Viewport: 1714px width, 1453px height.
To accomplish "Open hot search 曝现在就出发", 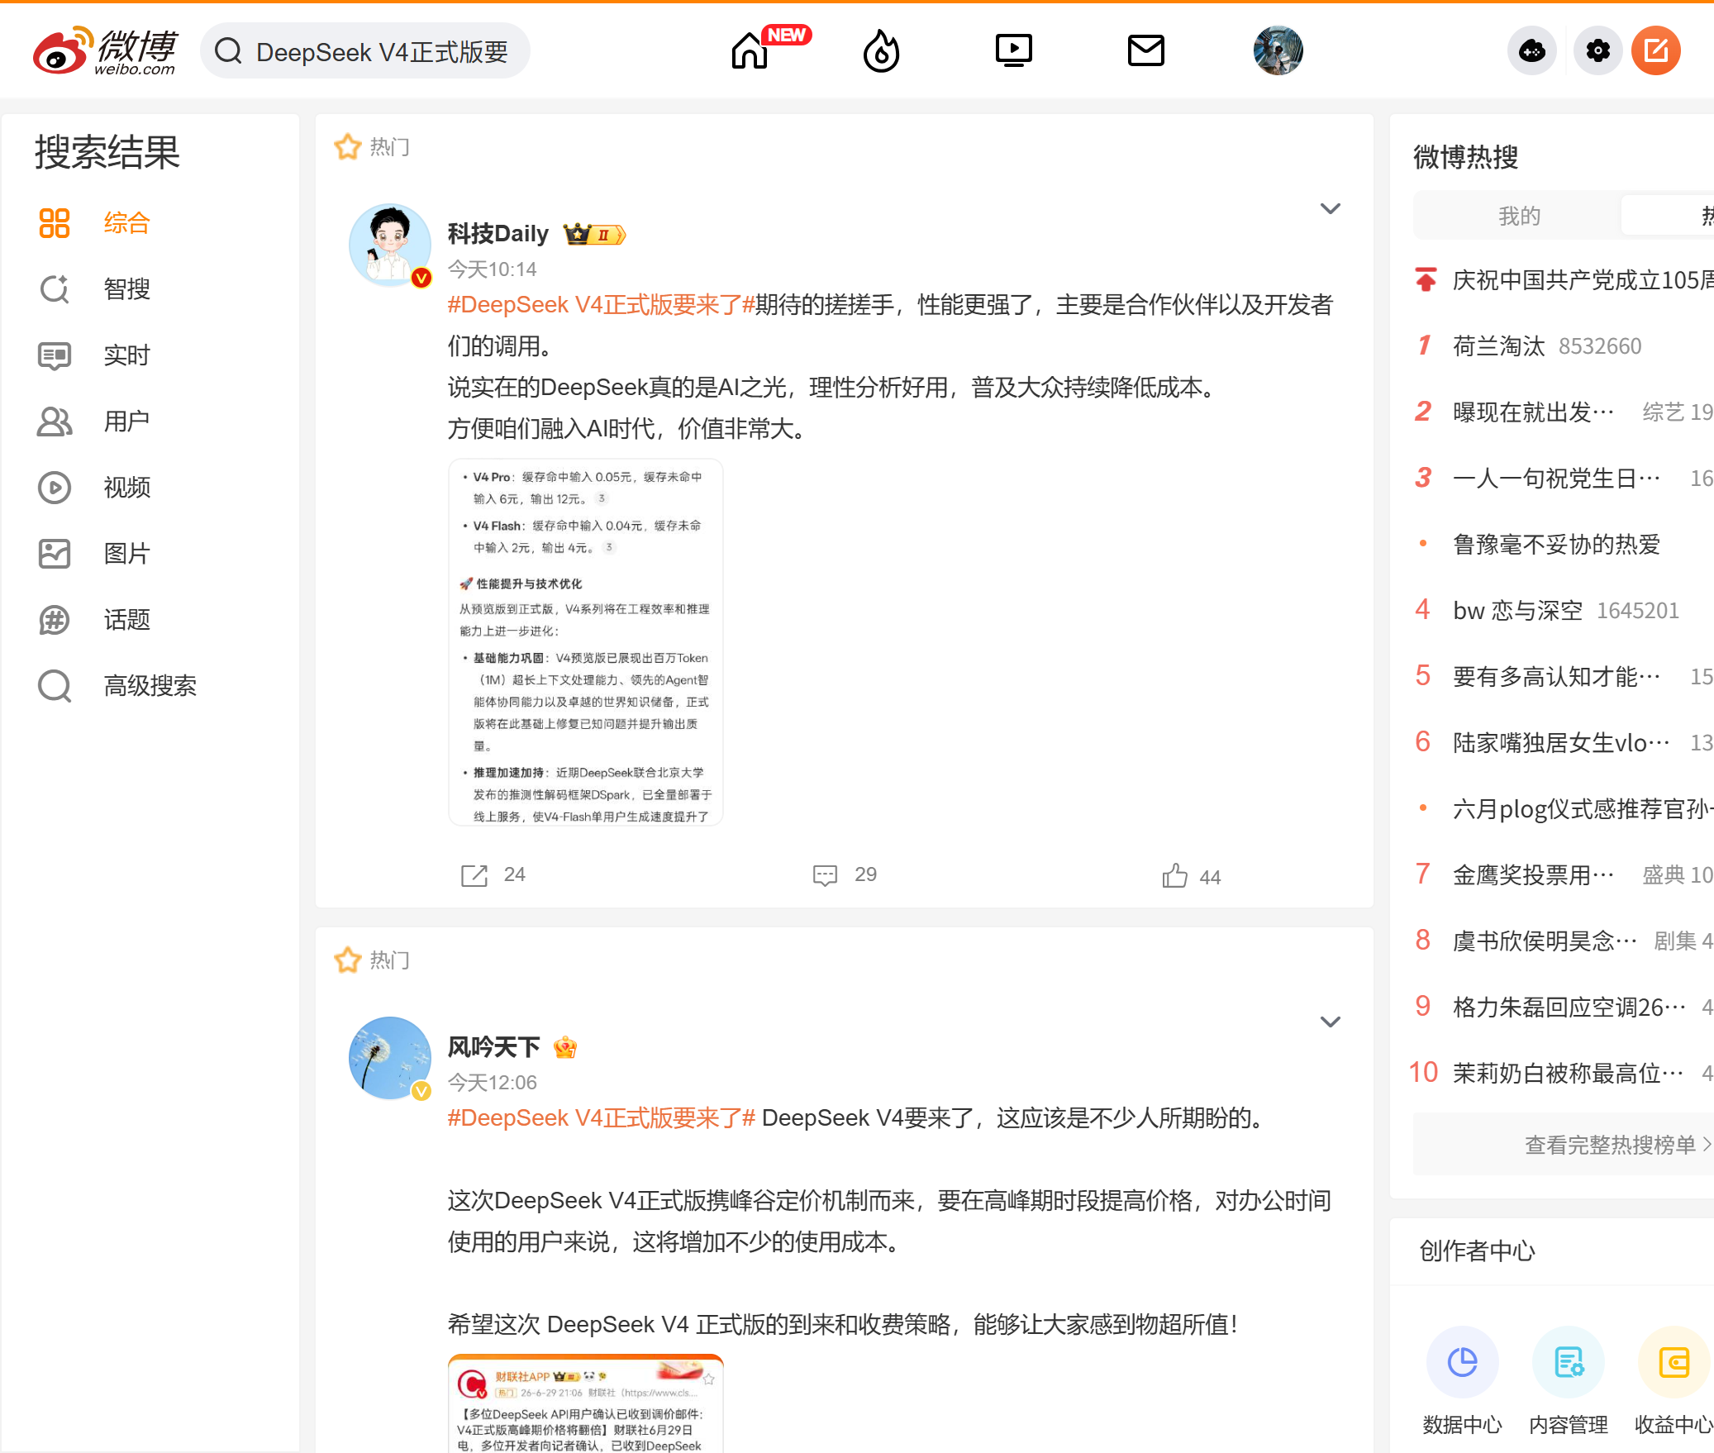I will (x=1533, y=412).
